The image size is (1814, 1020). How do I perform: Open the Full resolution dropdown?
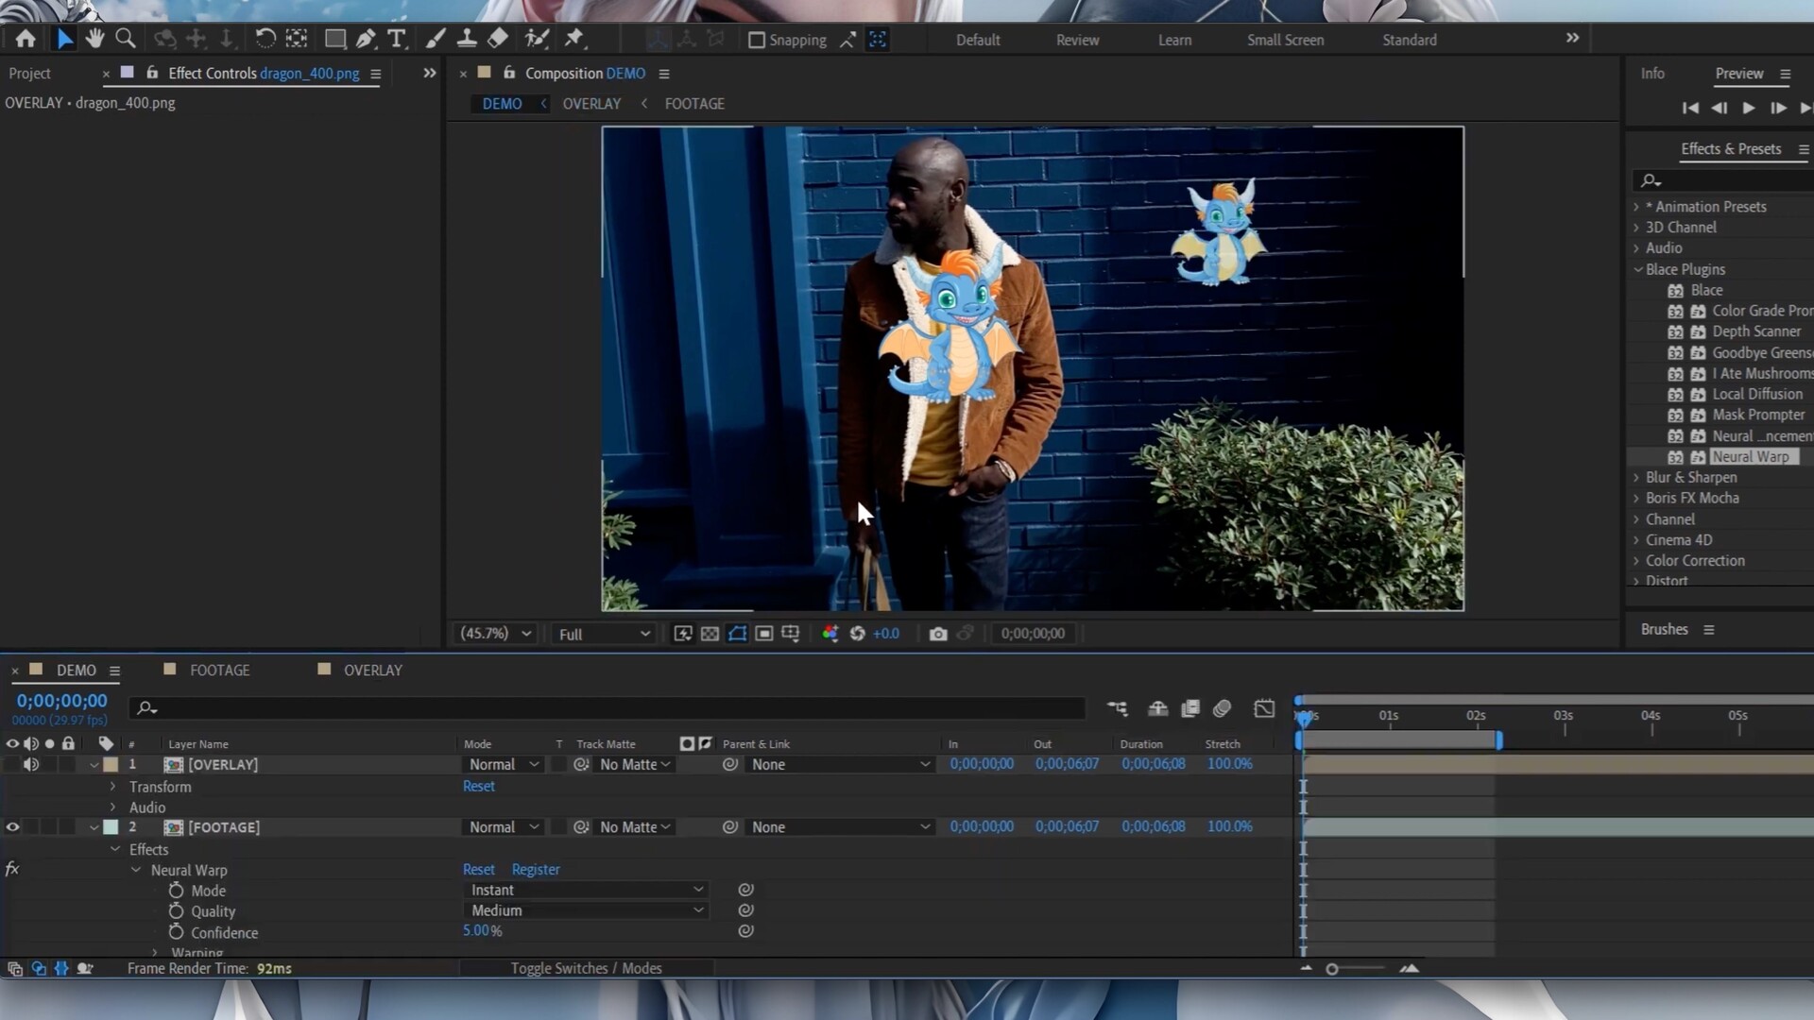(x=604, y=634)
